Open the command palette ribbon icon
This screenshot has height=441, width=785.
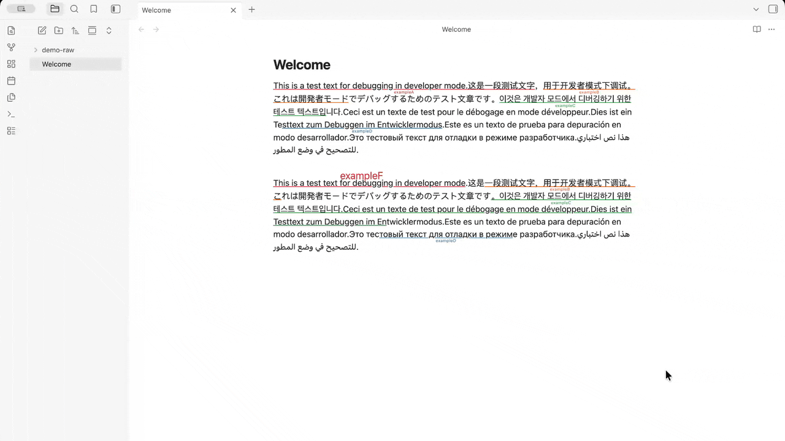pyautogui.click(x=11, y=114)
